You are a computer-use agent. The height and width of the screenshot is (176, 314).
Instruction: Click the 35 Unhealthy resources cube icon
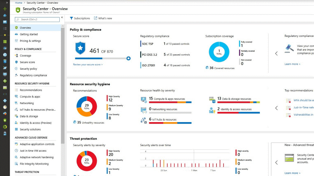75,122
